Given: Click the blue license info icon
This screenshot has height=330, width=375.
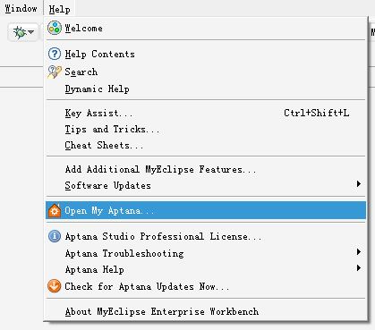Looking at the screenshot, I should tap(55, 236).
